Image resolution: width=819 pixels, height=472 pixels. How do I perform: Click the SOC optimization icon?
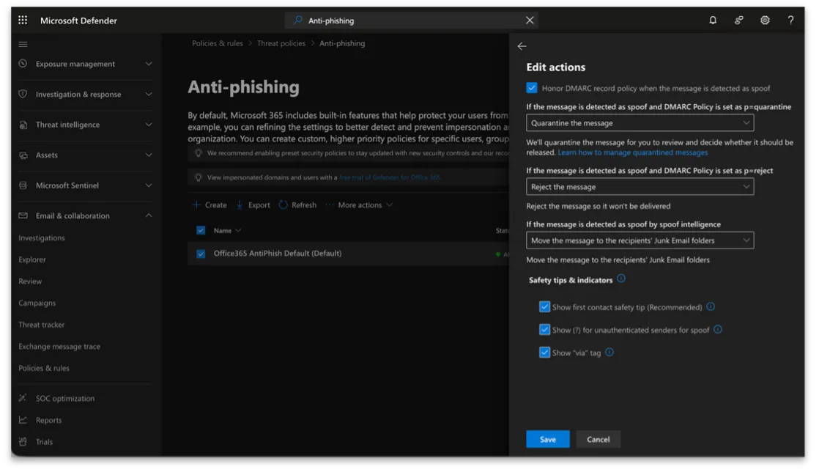point(23,398)
